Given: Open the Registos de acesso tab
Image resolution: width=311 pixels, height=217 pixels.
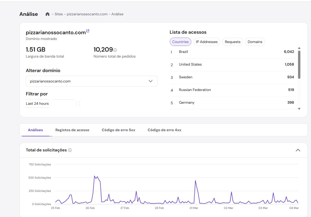Looking at the screenshot, I should tap(72, 130).
